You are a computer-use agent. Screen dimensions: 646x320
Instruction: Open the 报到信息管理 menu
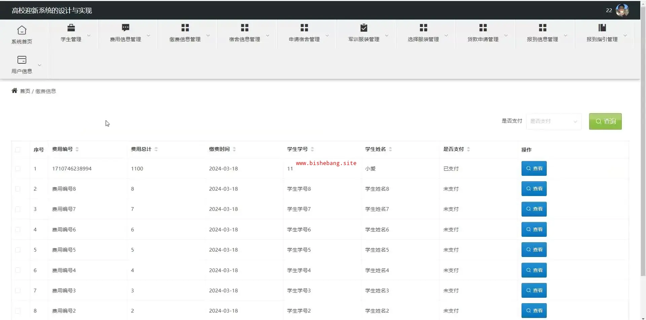pos(542,34)
